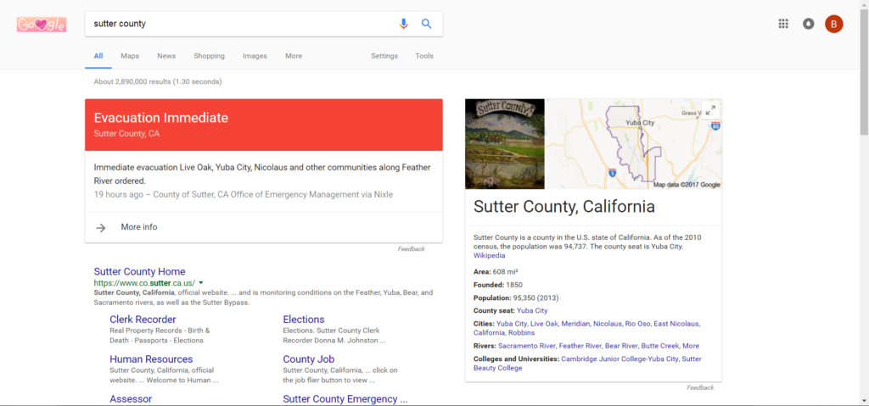
Task: Click the Feather River link
Action: pos(579,346)
